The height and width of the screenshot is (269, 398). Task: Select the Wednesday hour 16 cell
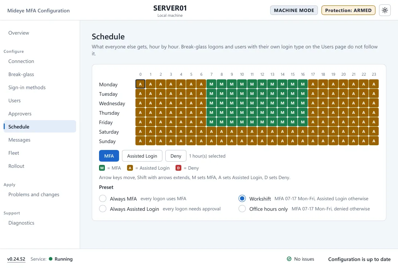[x=303, y=103]
